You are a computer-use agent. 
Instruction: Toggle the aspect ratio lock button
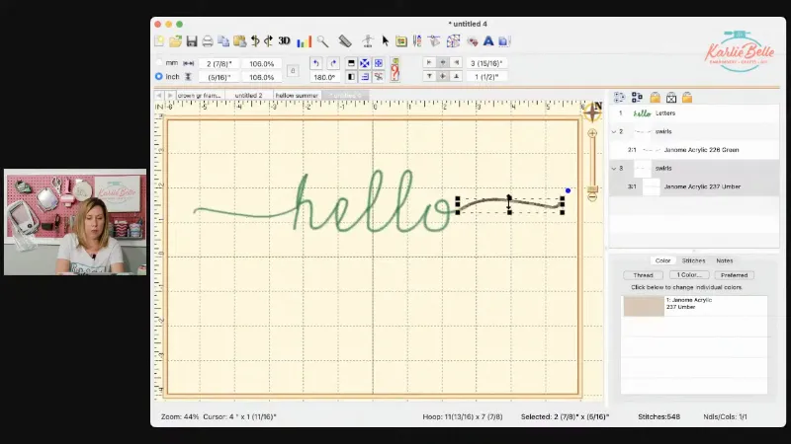pos(293,70)
